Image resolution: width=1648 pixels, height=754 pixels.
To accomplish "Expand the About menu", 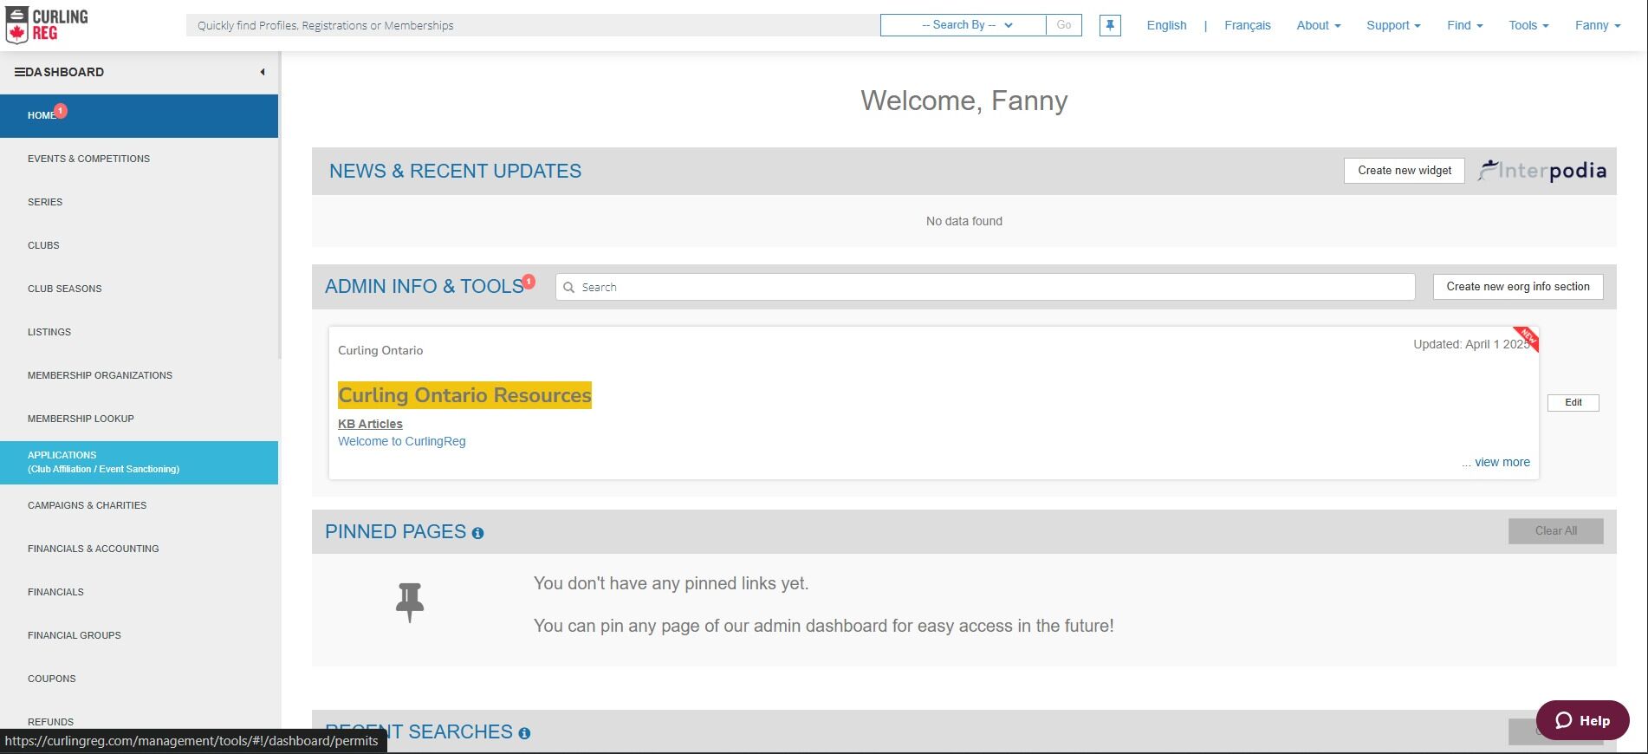I will coord(1318,25).
